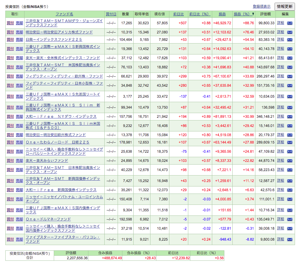Click 買付 for 日興-インデックスファンド225
The height and width of the screenshot is (264, 300).
tap(10, 39)
